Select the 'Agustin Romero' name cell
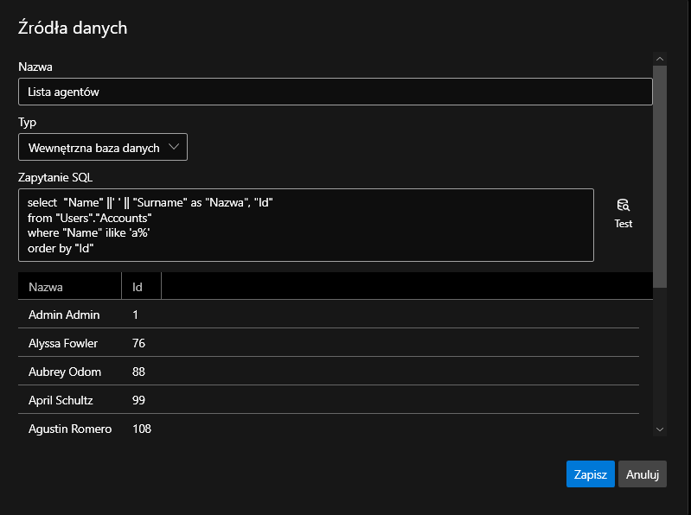 70,429
